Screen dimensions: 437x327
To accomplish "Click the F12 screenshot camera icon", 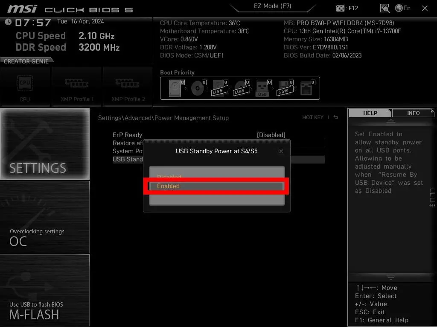I will [x=340, y=8].
